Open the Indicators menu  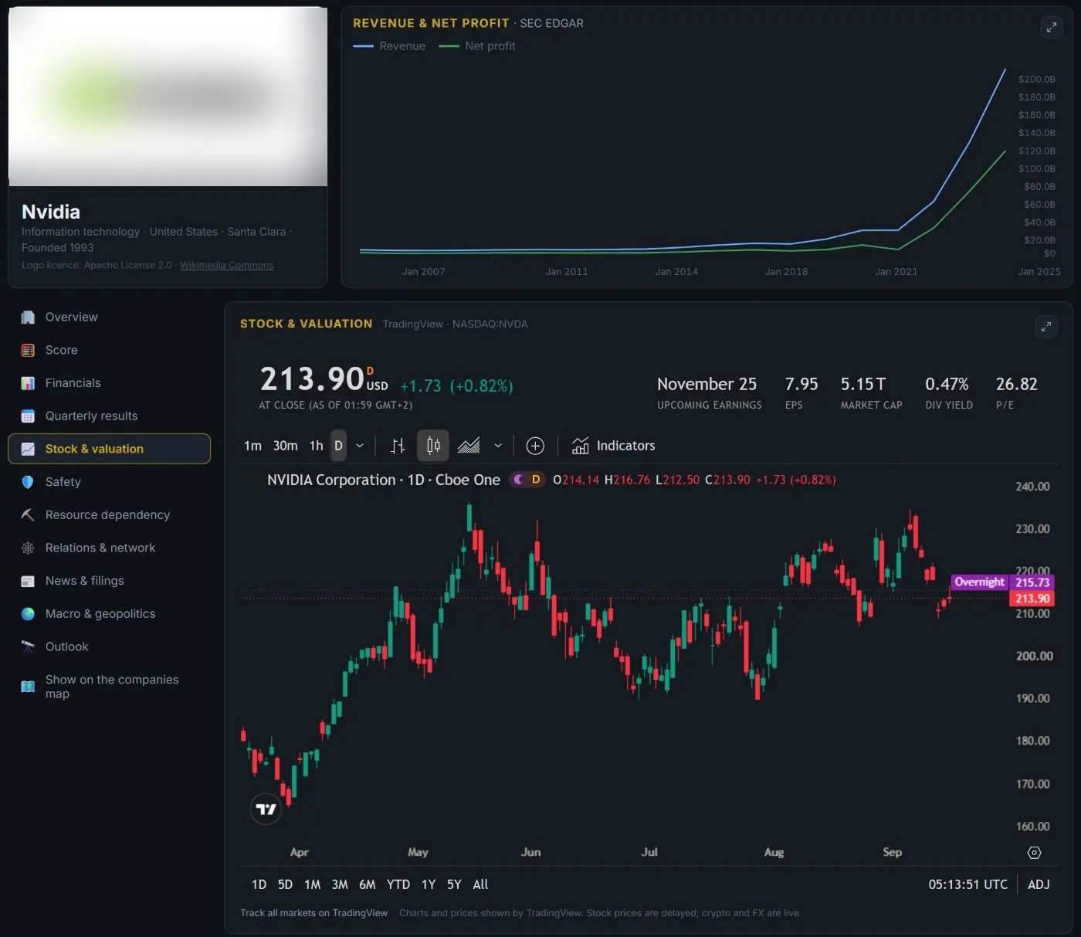click(613, 446)
